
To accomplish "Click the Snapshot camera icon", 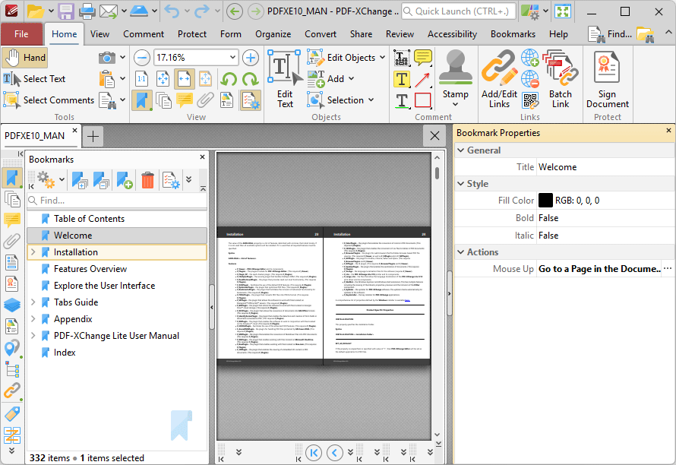I will 106,58.
